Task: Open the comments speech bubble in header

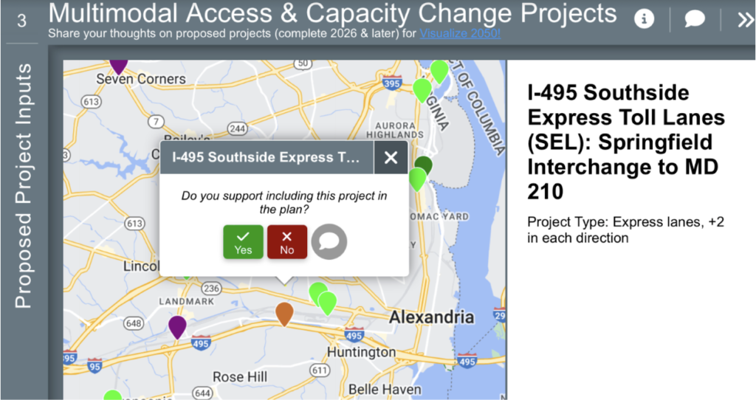Action: [x=695, y=19]
